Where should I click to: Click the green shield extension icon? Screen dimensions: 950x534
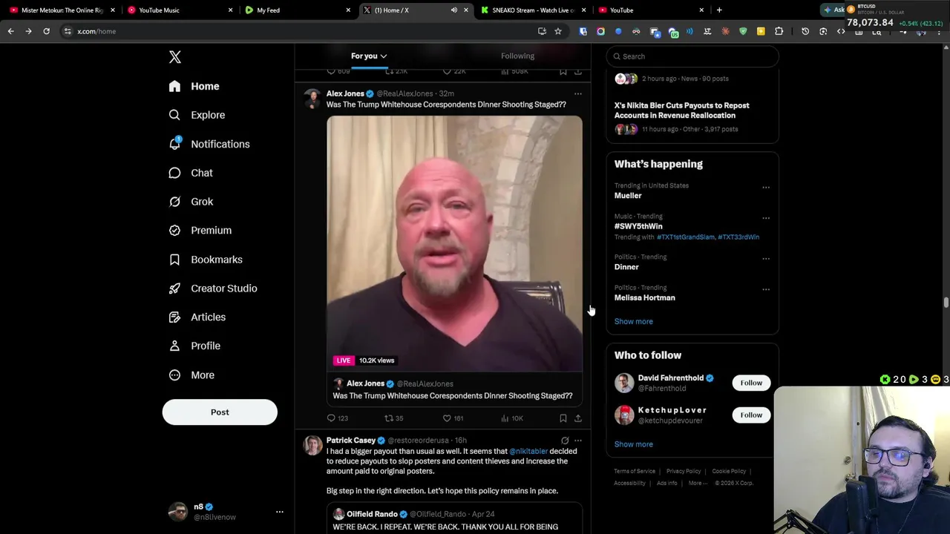(x=743, y=31)
